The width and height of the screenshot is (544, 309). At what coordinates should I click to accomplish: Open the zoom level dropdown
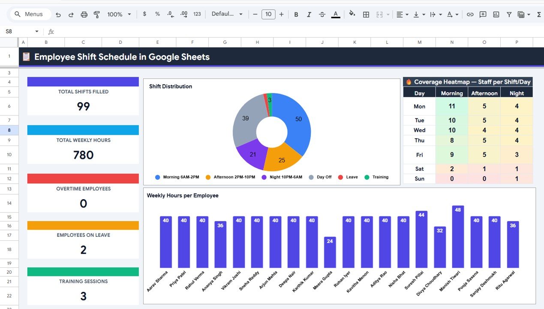pyautogui.click(x=119, y=14)
